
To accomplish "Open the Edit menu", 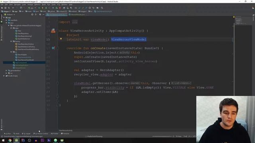I will tap(6, 4).
